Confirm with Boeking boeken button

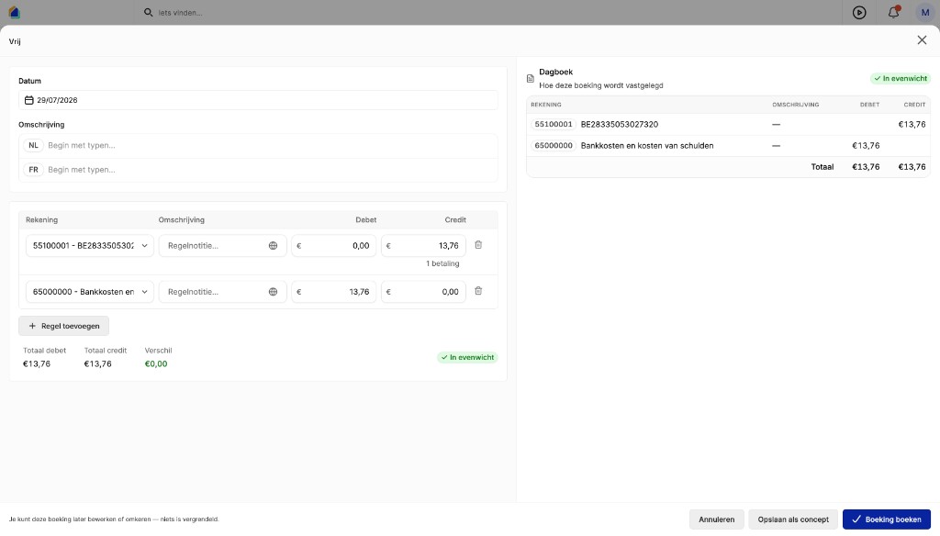click(x=887, y=519)
